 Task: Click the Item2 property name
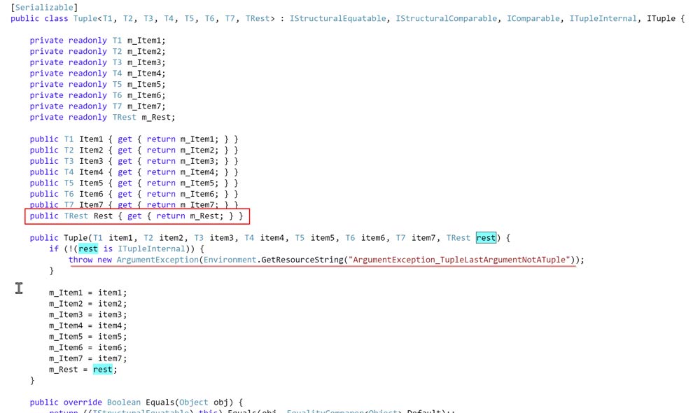point(91,150)
